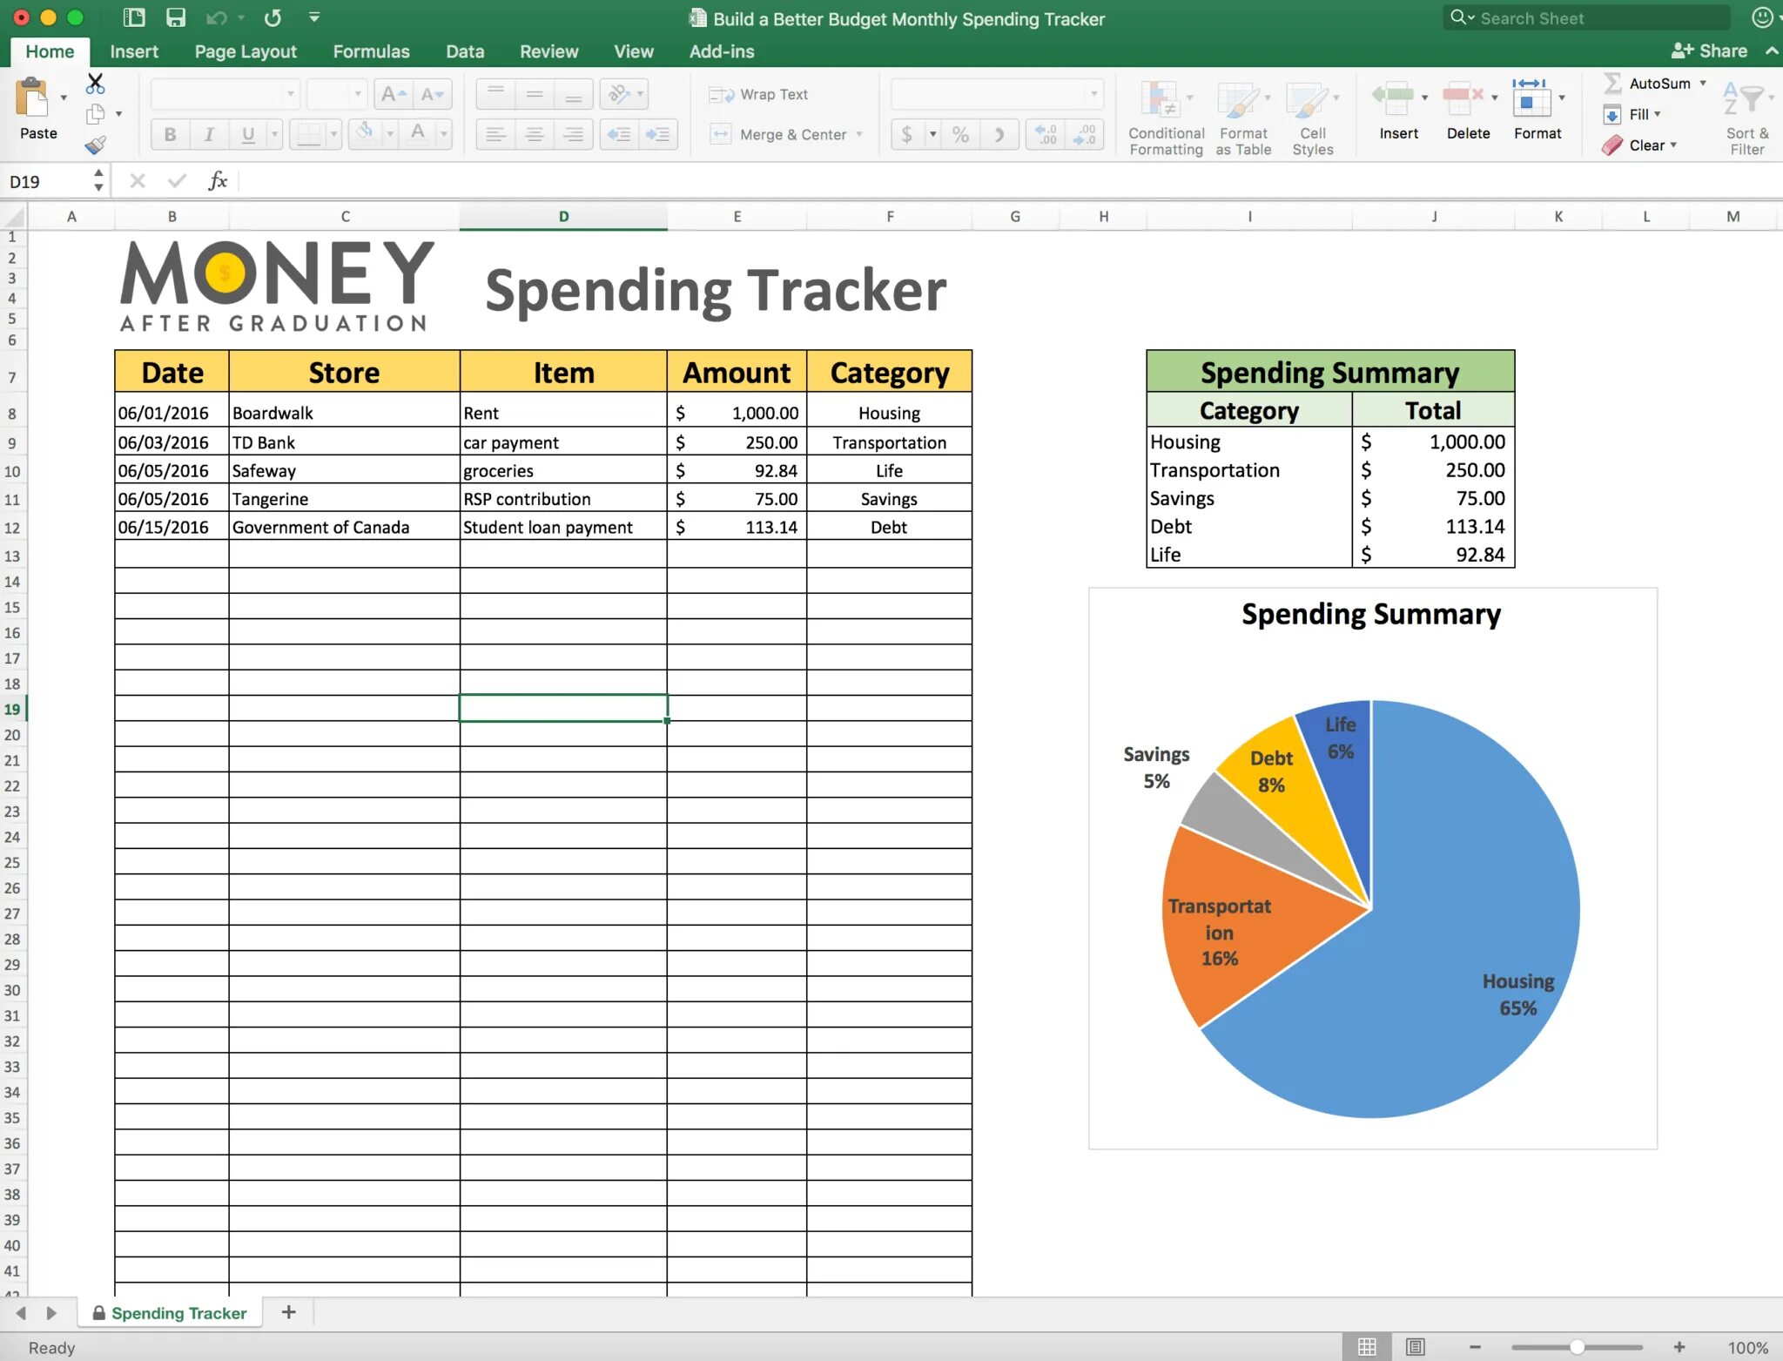Image resolution: width=1783 pixels, height=1361 pixels.
Task: Click the percent style icon
Action: 960,134
